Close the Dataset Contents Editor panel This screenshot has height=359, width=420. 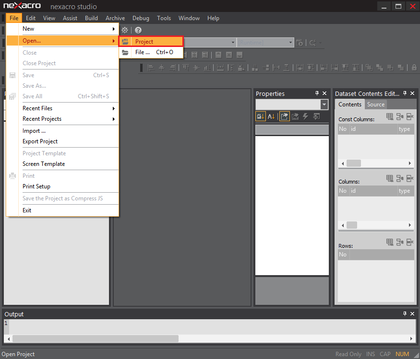[x=412, y=93]
